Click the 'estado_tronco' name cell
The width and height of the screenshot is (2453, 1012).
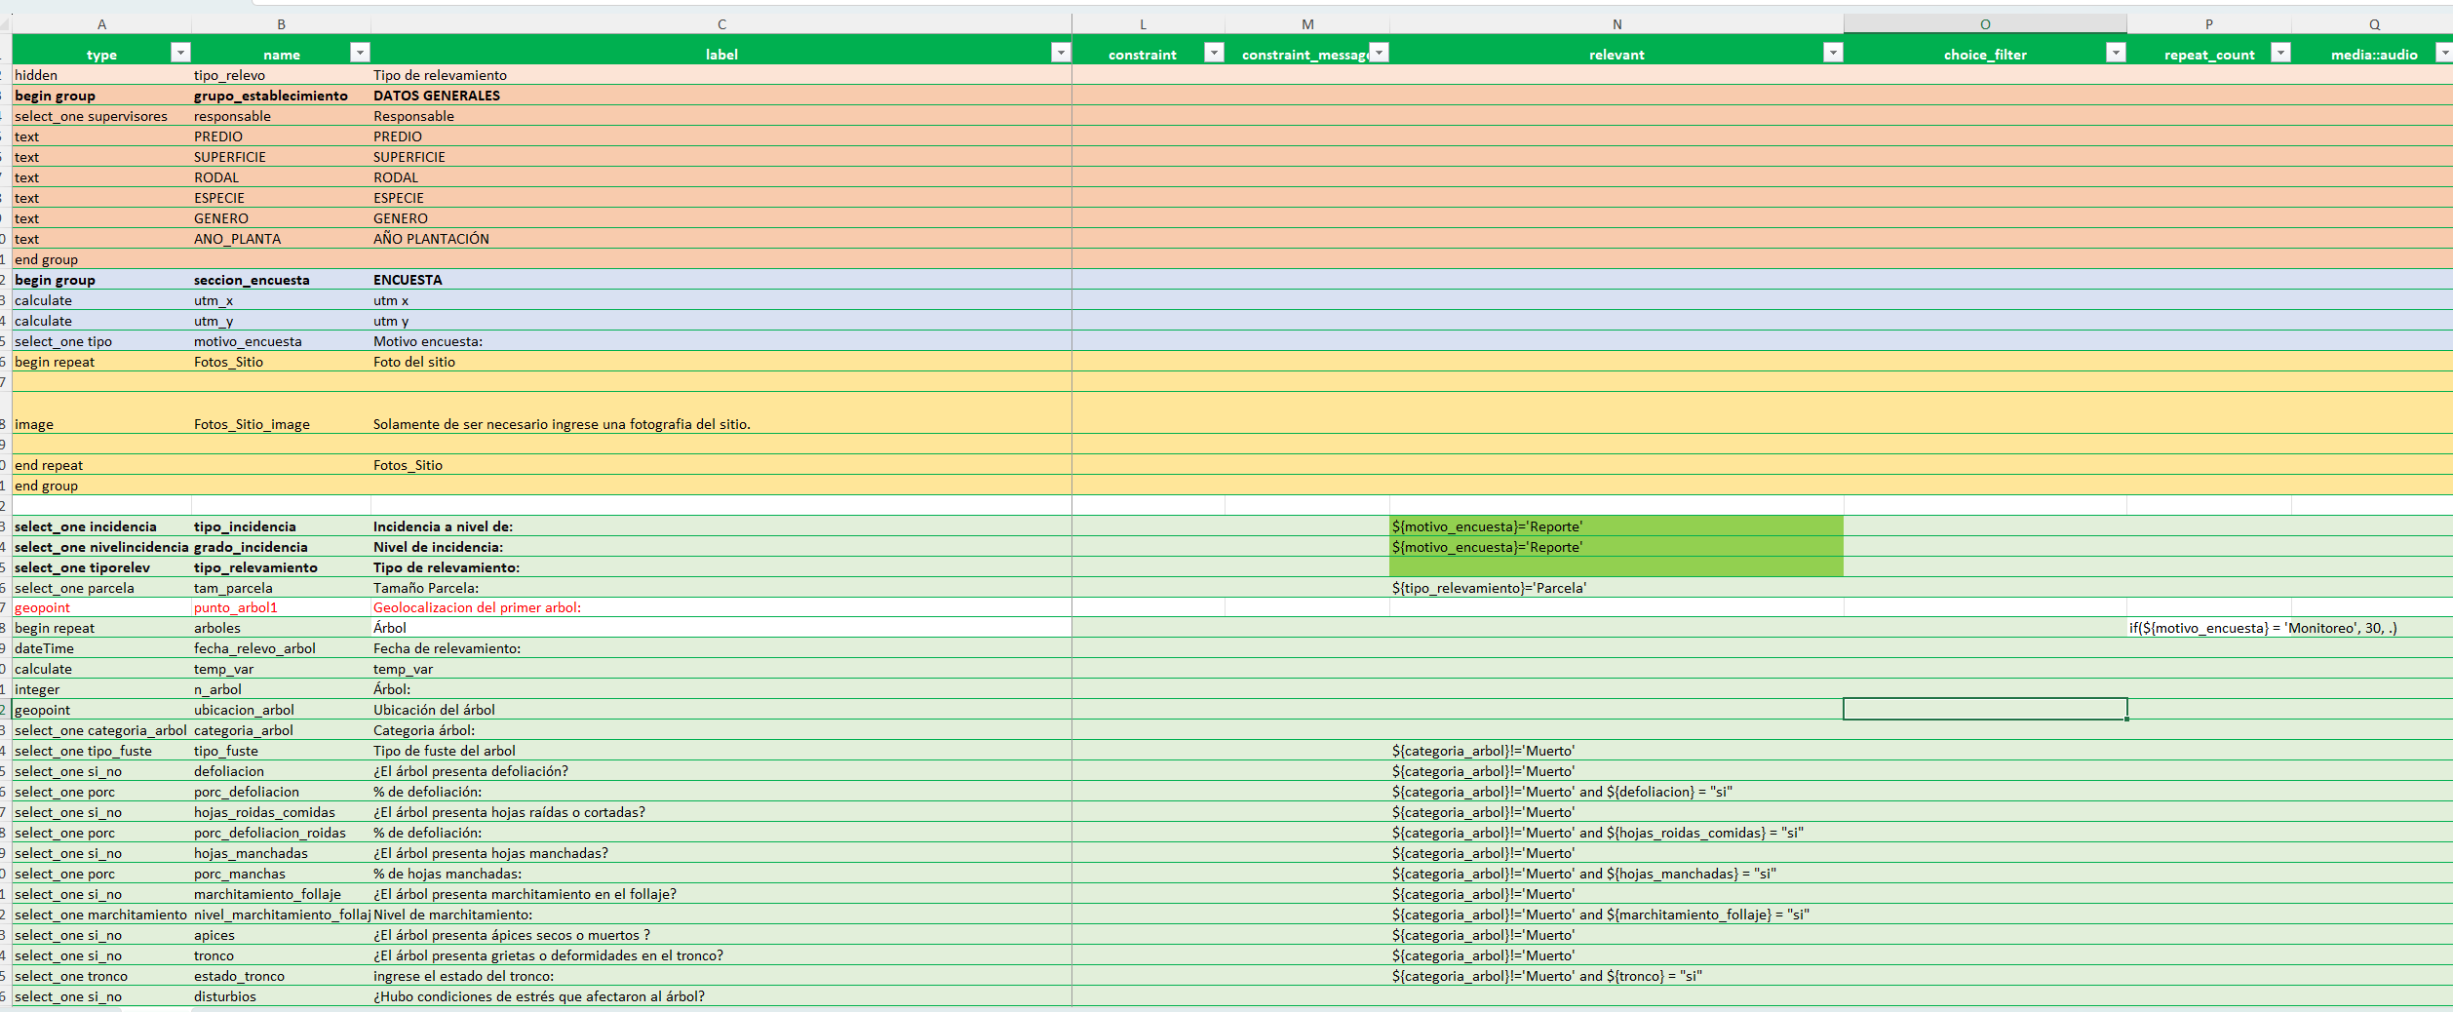coord(281,976)
